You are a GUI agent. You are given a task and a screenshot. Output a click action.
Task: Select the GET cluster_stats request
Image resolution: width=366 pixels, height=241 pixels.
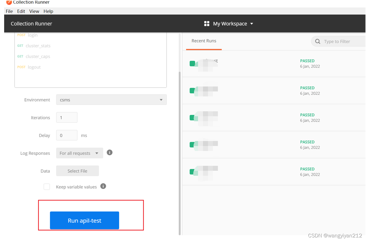(34, 46)
